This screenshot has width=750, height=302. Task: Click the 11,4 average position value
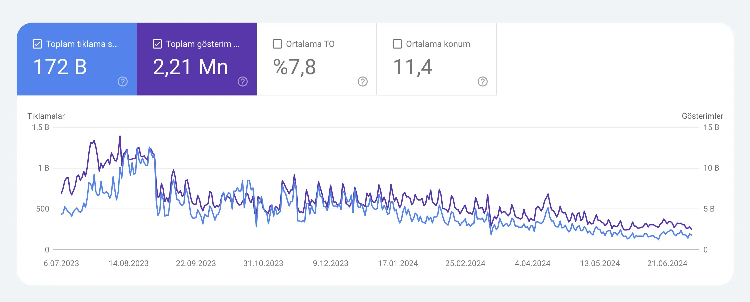413,67
